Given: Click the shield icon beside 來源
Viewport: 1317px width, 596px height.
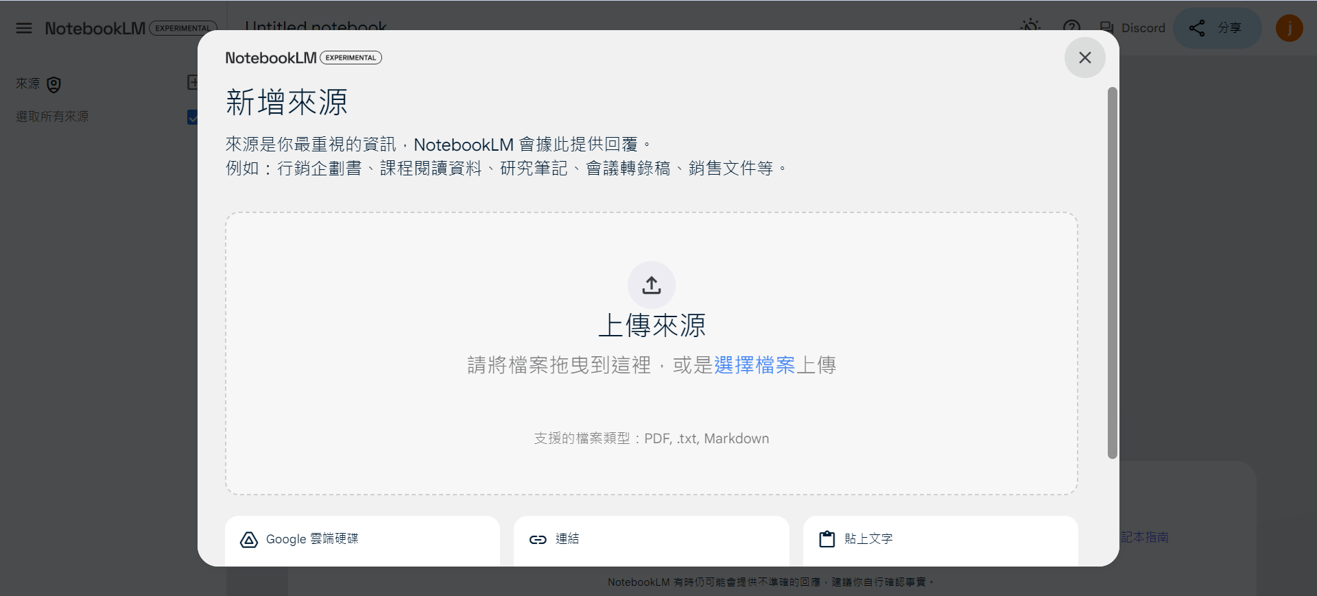Looking at the screenshot, I should 54,84.
